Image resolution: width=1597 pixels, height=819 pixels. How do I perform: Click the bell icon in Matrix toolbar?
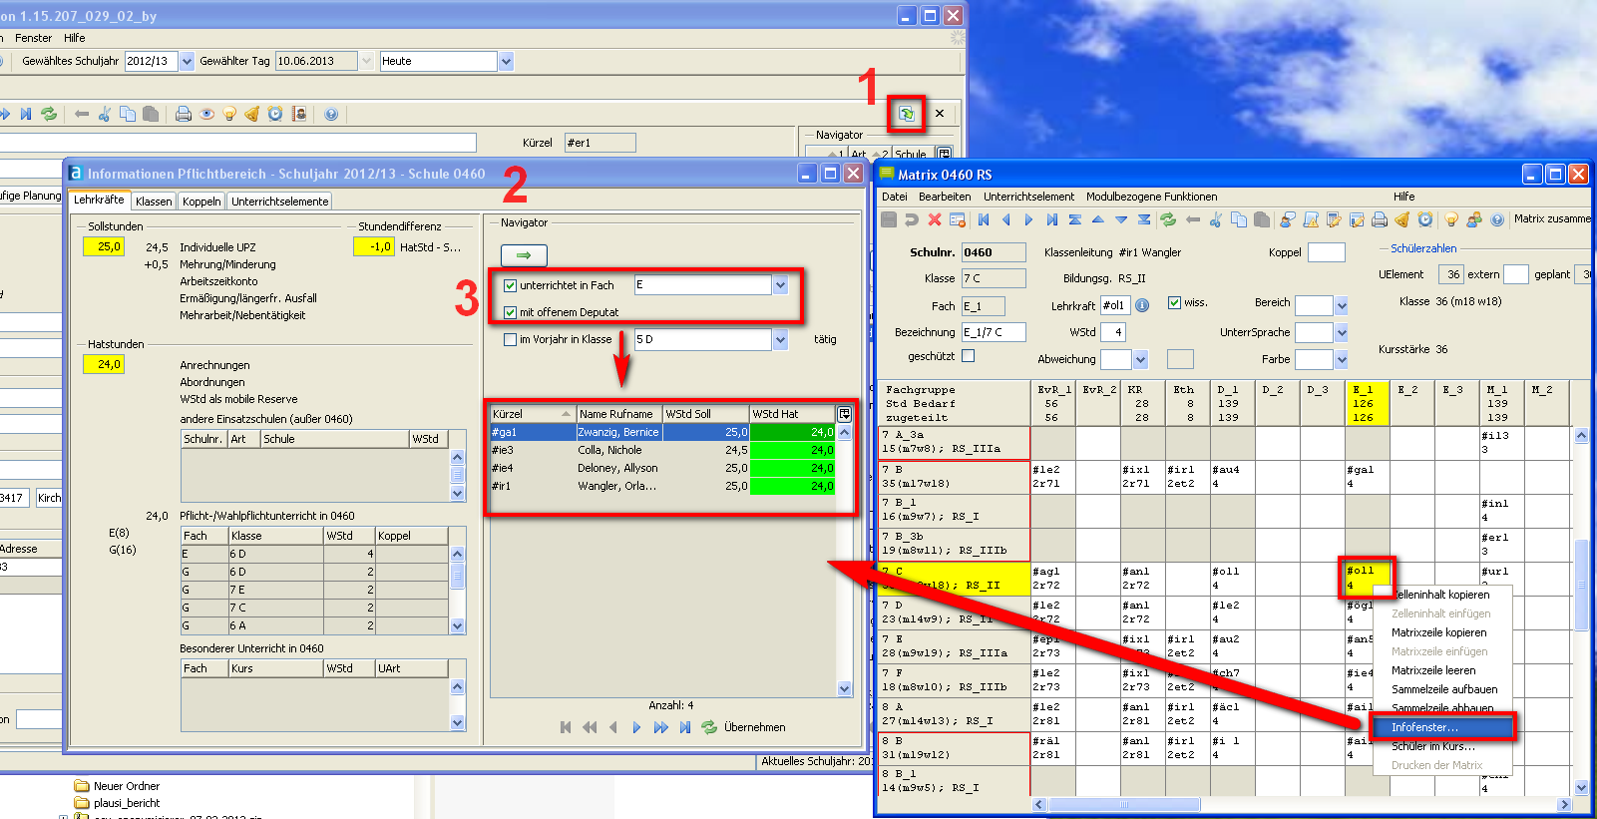(x=1402, y=219)
